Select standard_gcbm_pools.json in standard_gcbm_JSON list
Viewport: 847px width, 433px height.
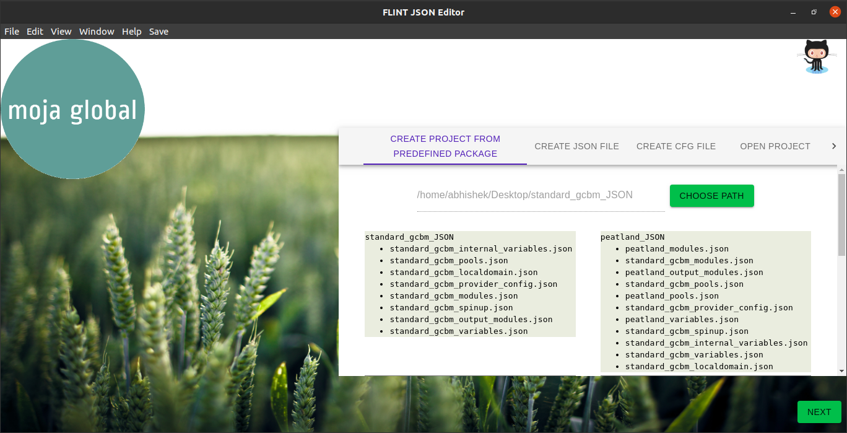[448, 260]
